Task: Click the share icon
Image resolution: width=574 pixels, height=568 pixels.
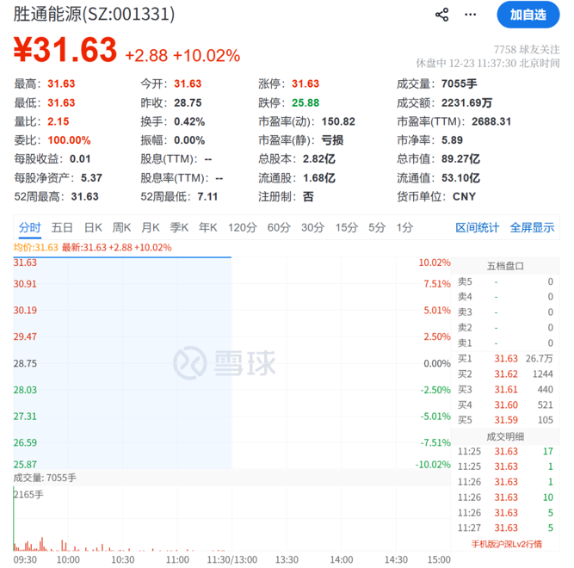Action: 442,15
